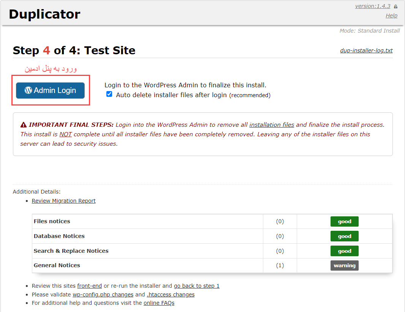Click the lock icon beside the version number
405x312 pixels.
tap(396, 6)
